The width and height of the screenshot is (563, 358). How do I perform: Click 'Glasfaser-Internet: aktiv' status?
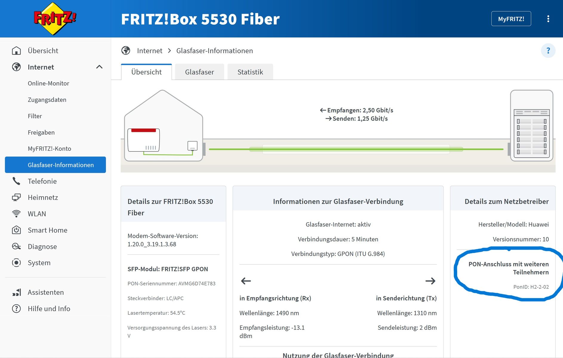coord(338,224)
